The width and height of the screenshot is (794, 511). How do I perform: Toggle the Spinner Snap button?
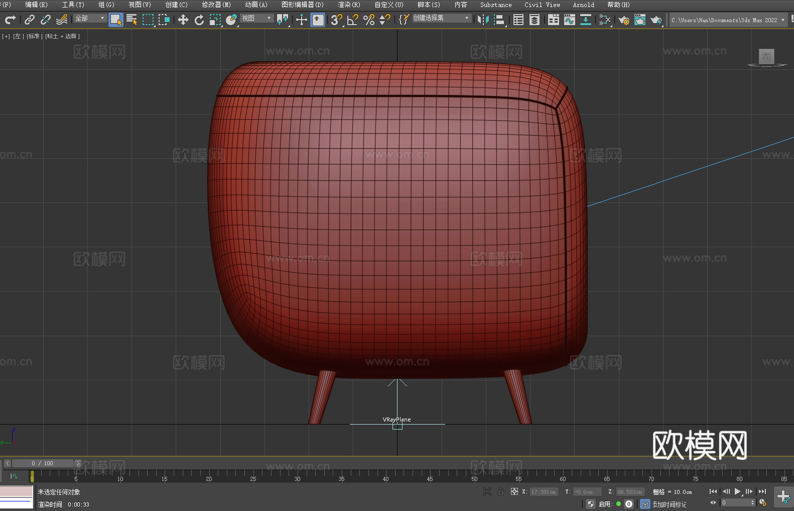pos(385,20)
